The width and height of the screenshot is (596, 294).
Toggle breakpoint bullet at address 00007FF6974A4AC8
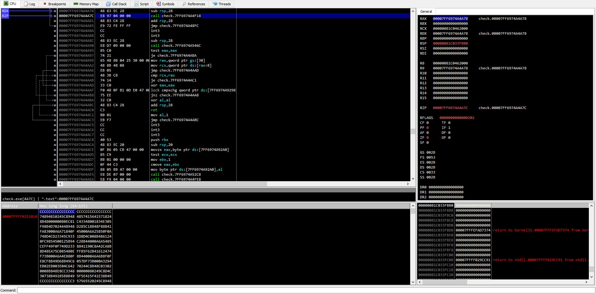55,140
